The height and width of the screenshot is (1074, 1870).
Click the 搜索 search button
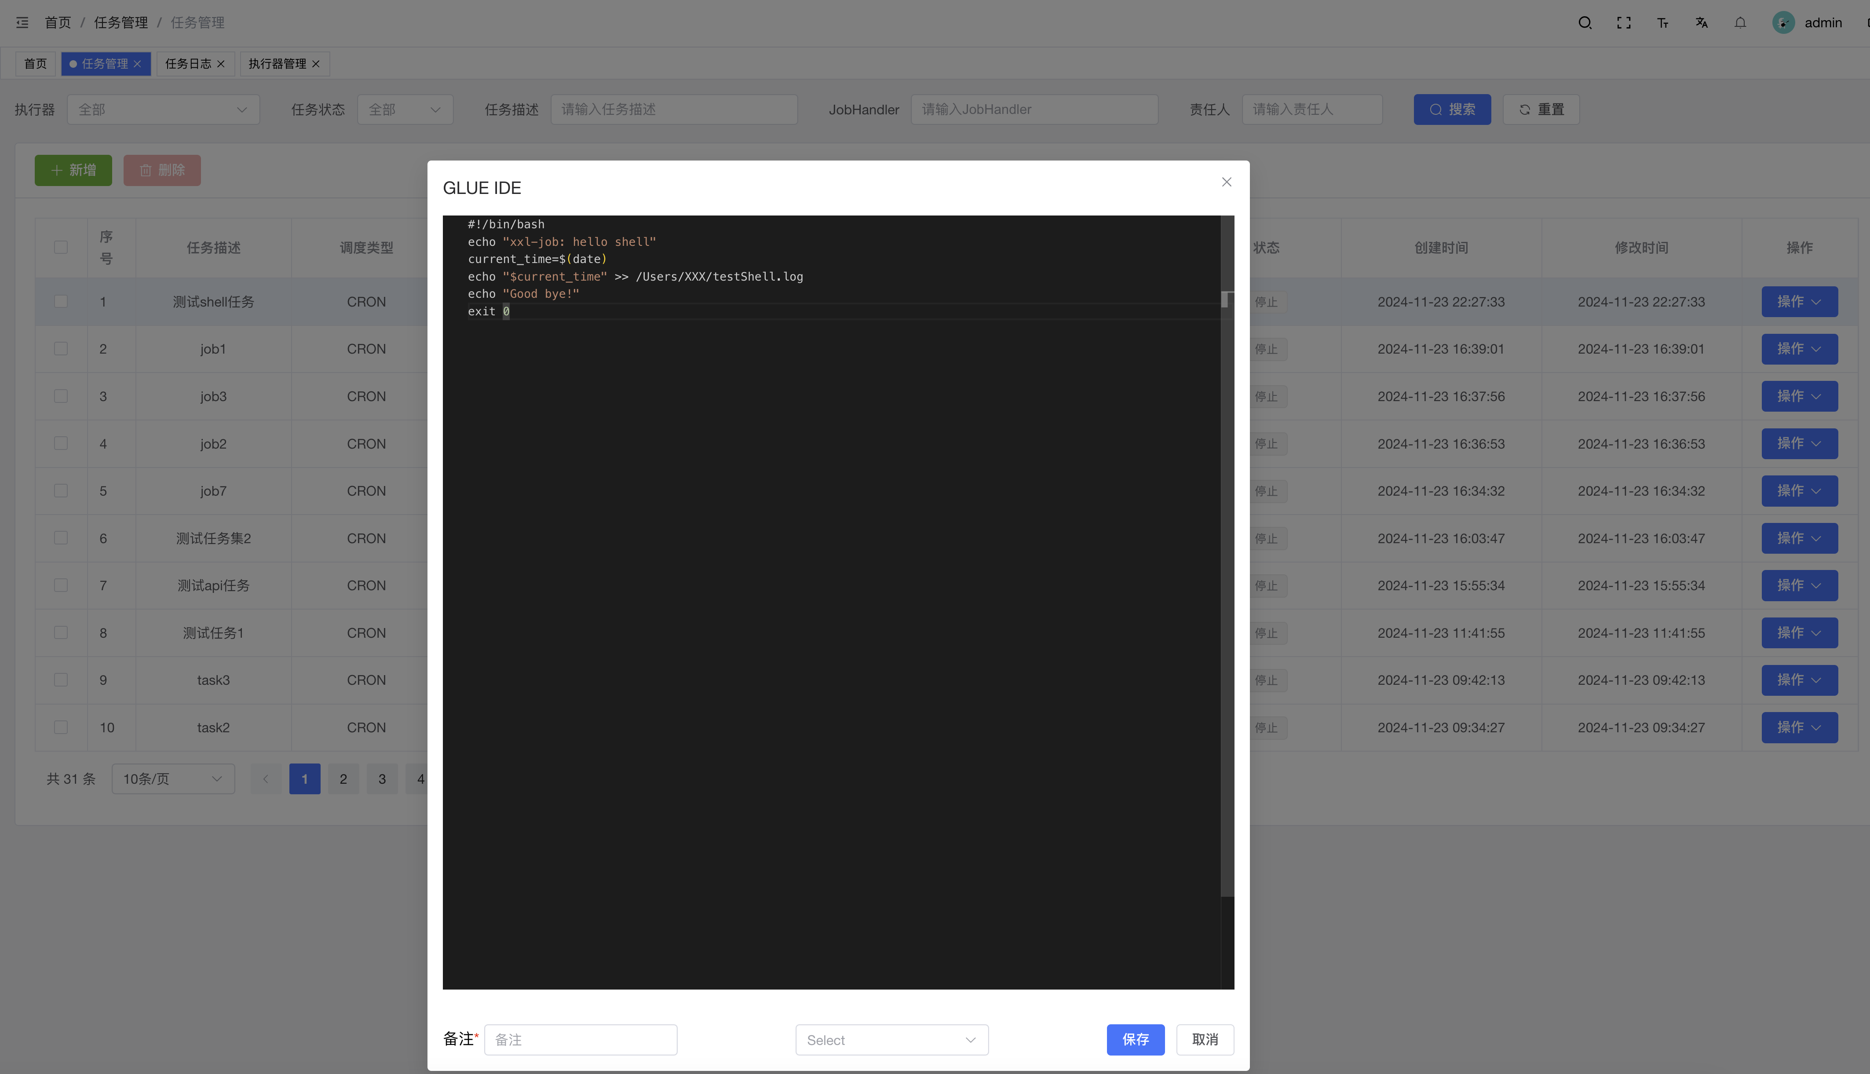(x=1452, y=109)
